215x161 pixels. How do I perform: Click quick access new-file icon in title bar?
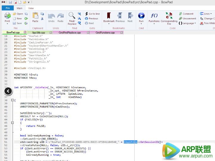click(20, 2)
